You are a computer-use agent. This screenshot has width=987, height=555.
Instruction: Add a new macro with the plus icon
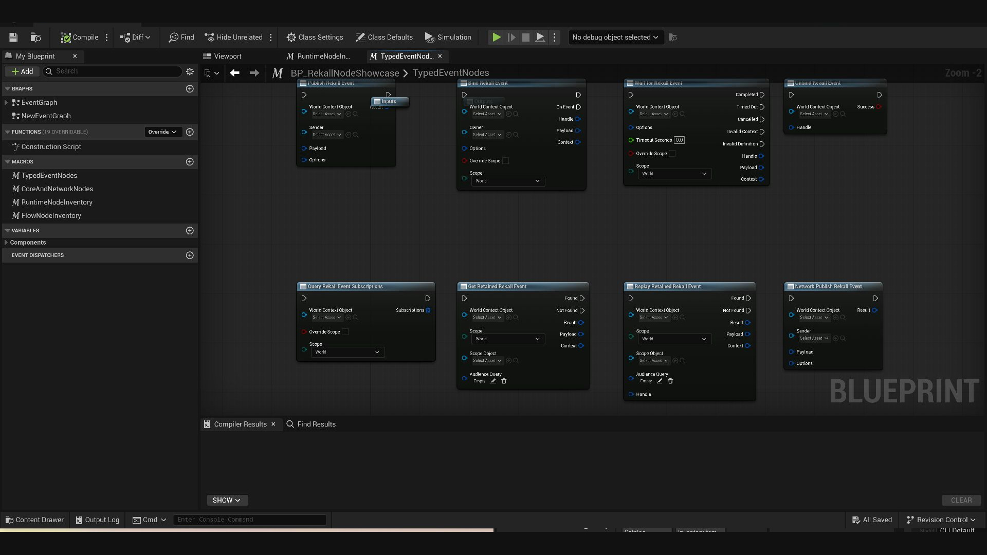(x=190, y=162)
